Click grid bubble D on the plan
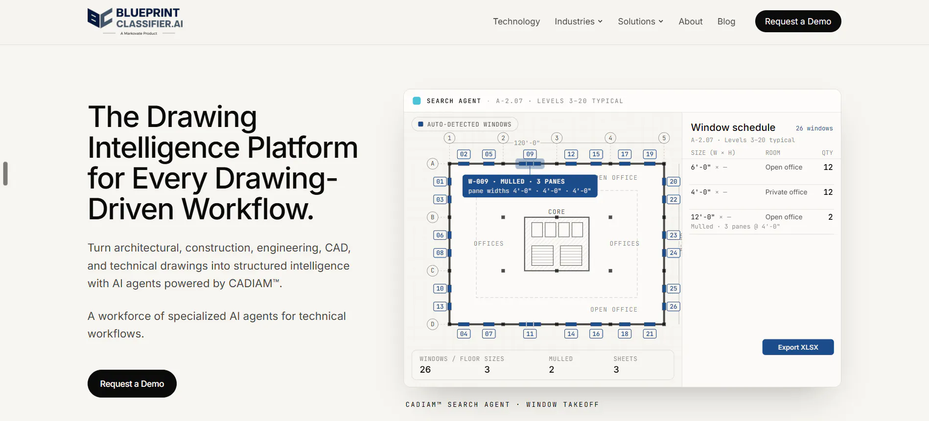This screenshot has height=421, width=929. [x=433, y=324]
